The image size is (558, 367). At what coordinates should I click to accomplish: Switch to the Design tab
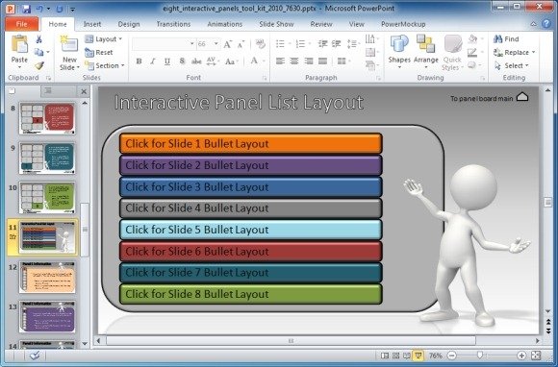click(129, 24)
